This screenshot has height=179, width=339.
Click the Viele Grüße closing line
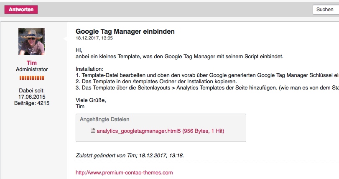[x=91, y=100]
